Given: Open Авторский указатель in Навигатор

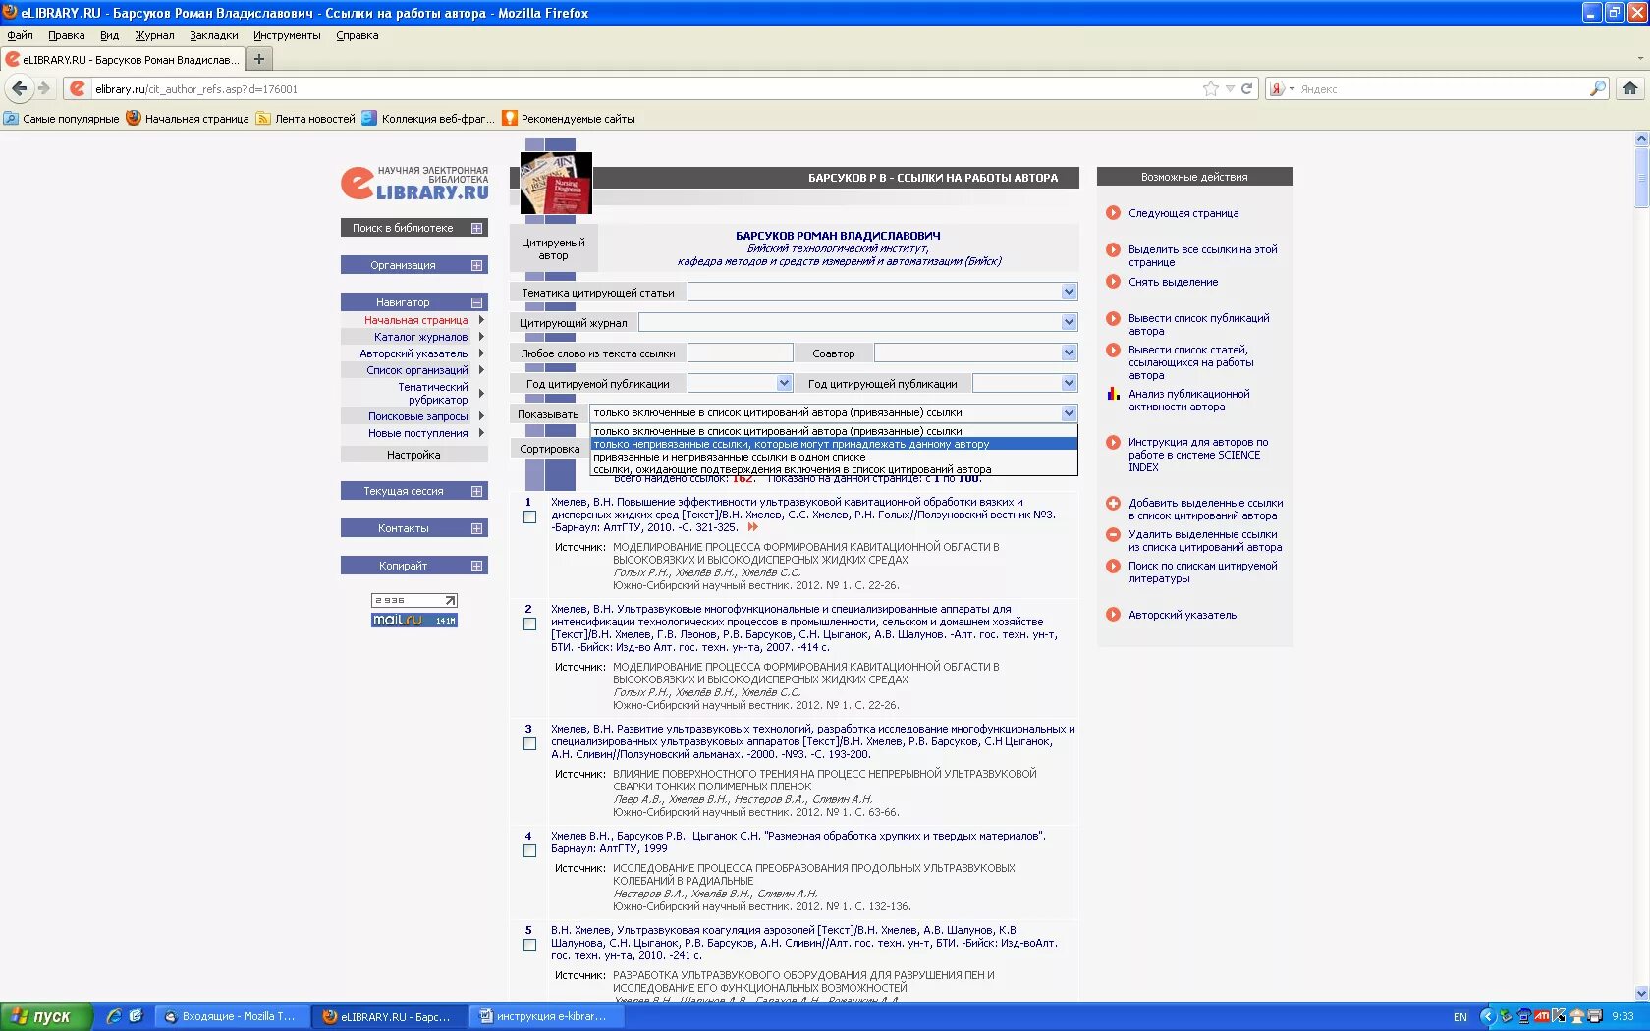Looking at the screenshot, I should [x=413, y=353].
